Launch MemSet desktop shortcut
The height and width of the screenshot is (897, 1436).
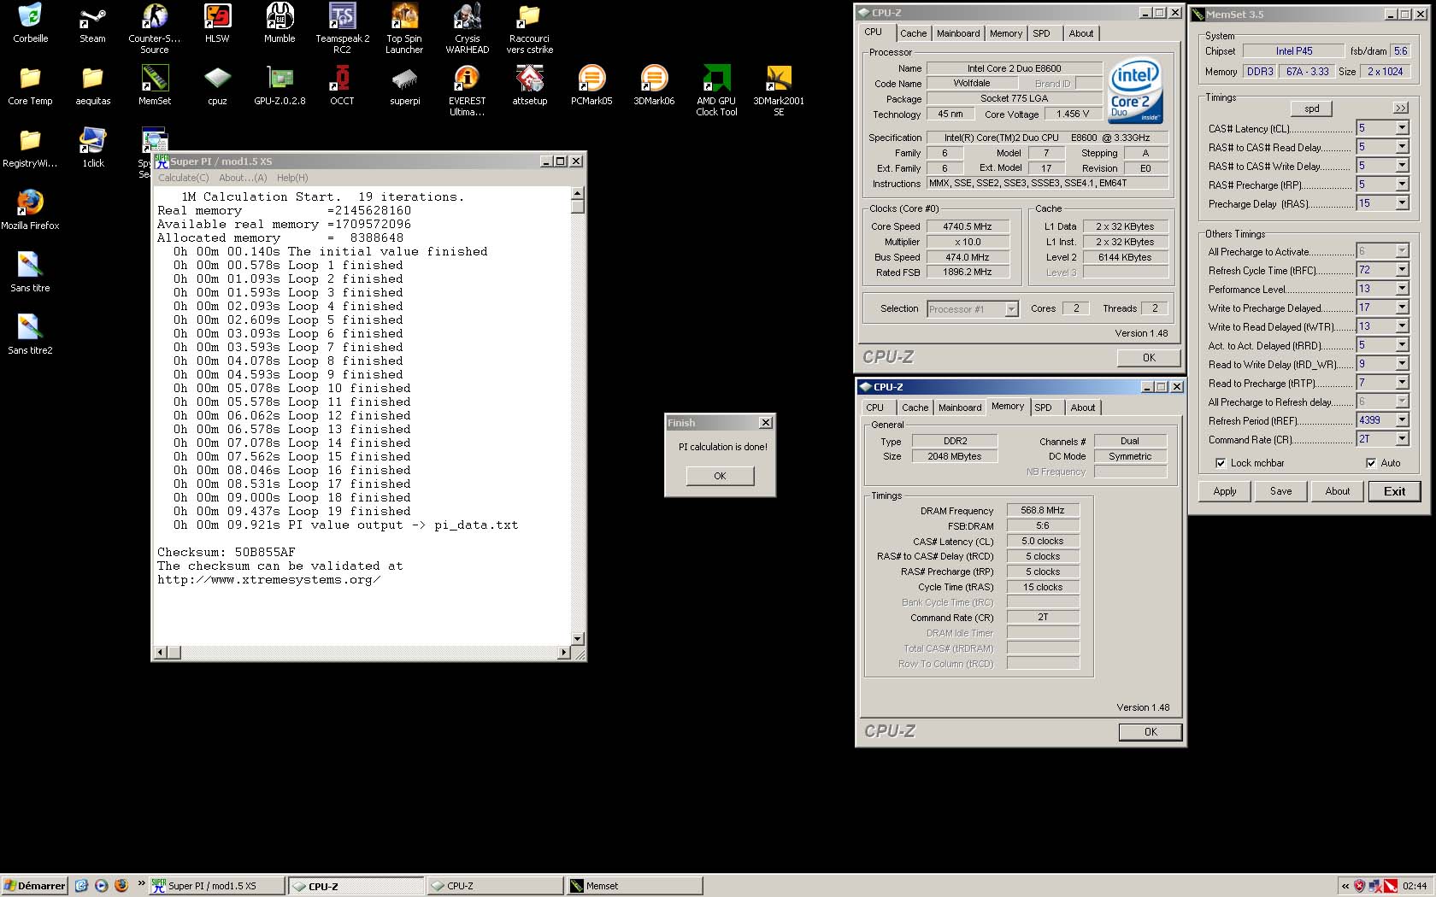pyautogui.click(x=155, y=85)
